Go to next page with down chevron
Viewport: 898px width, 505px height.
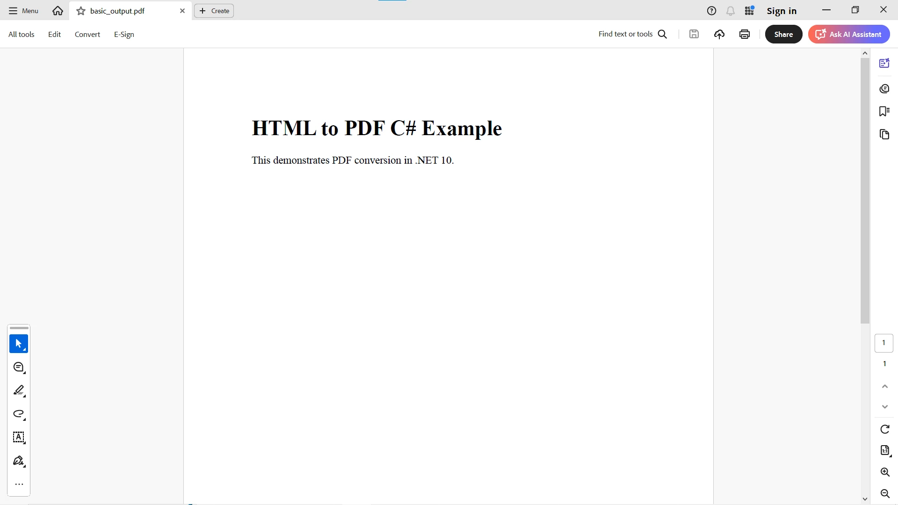884,407
